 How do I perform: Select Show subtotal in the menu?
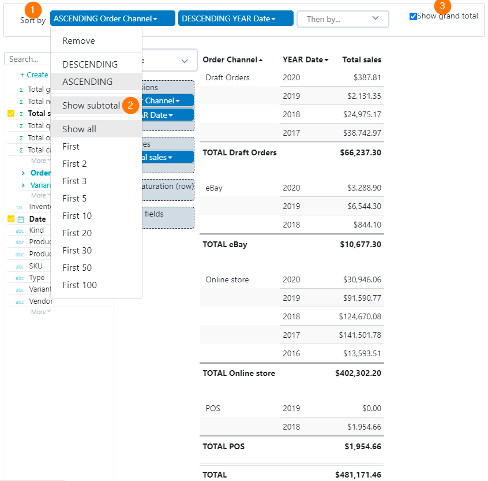tap(91, 105)
